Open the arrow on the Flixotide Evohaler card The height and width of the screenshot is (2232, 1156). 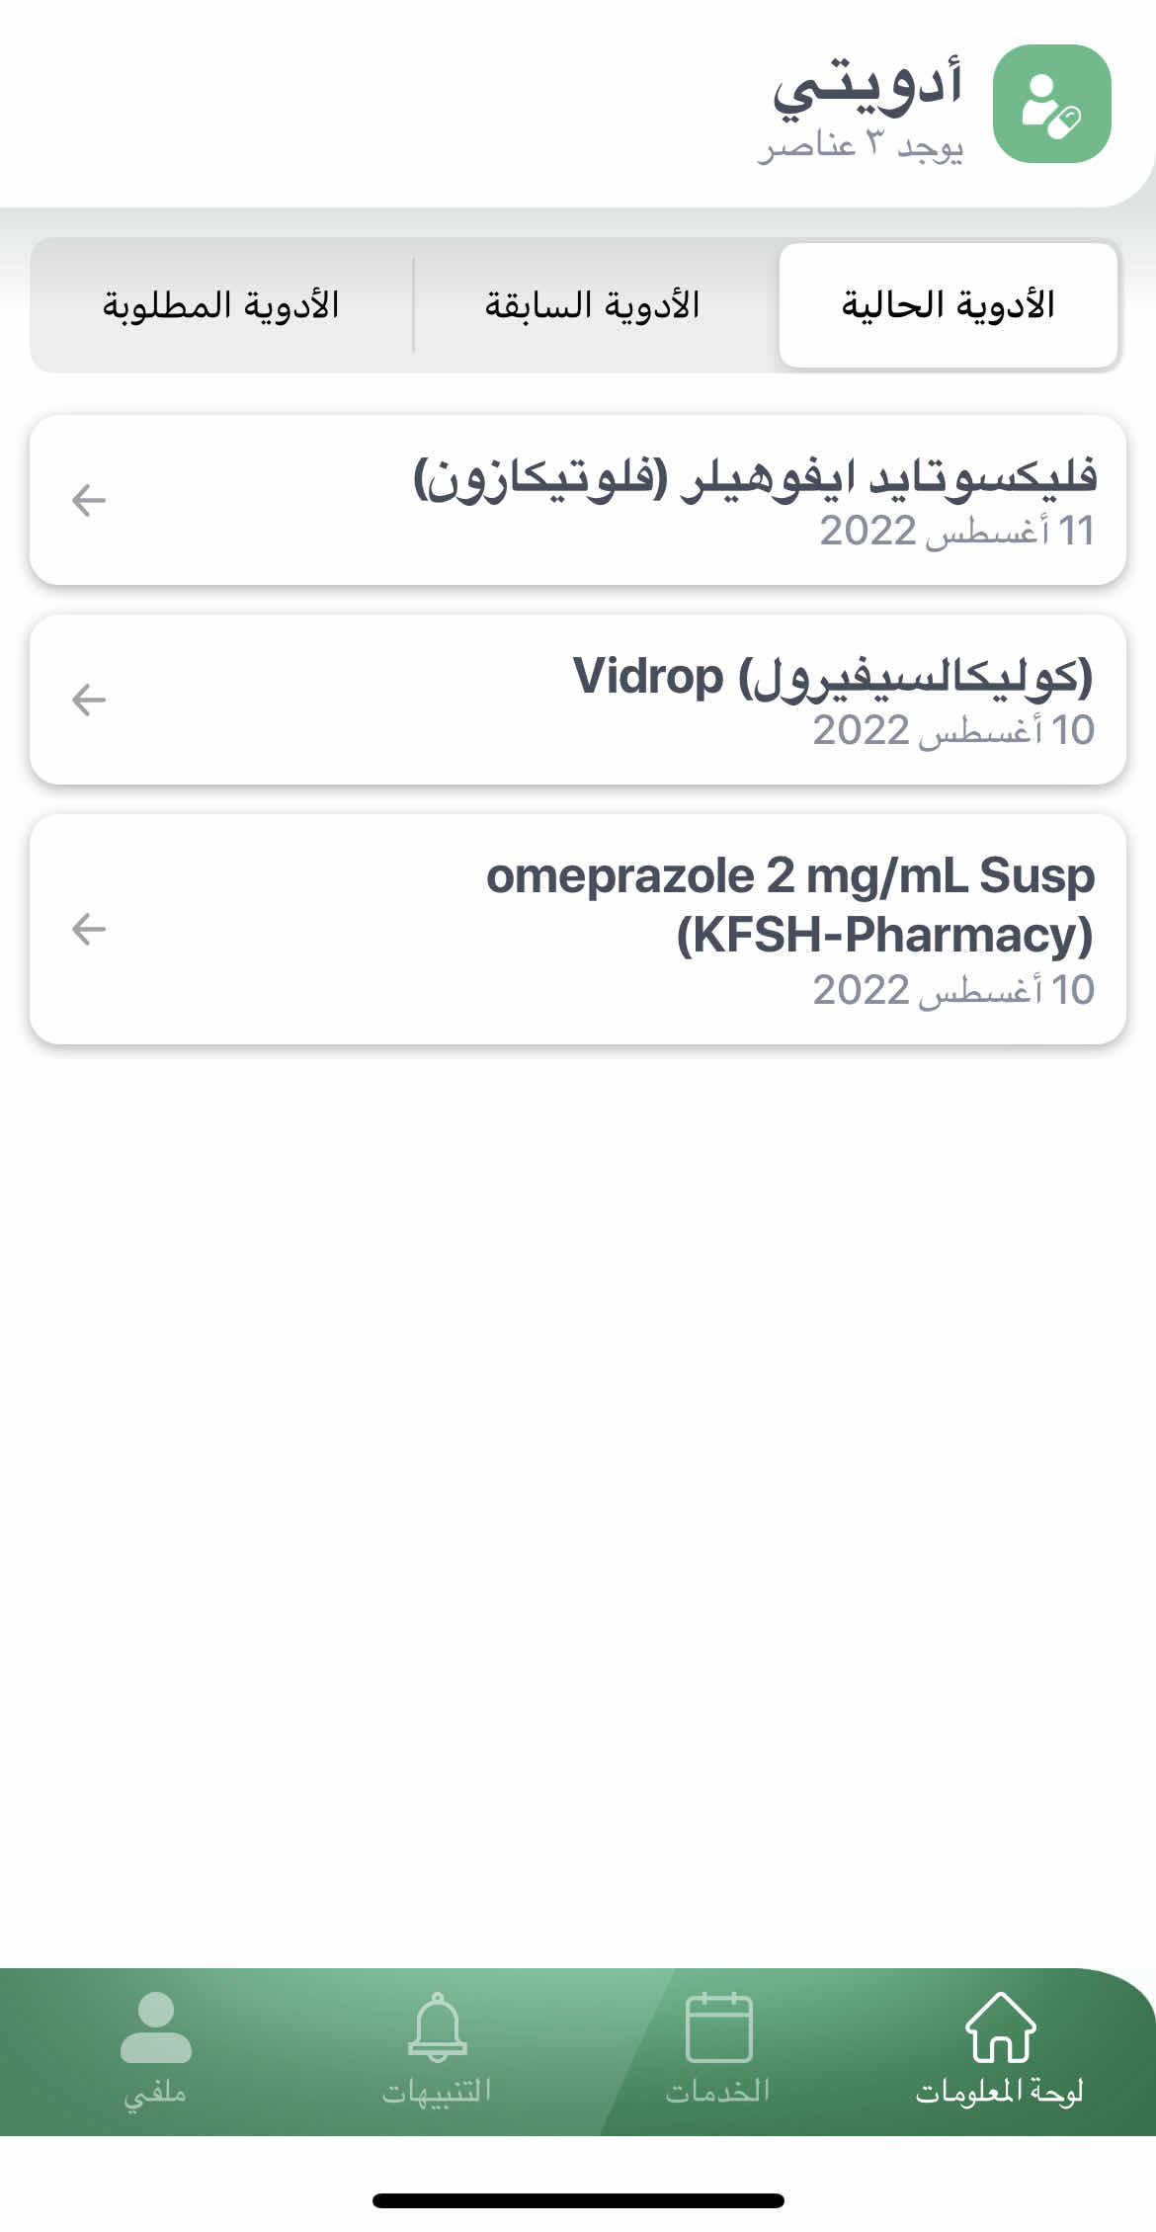tap(89, 501)
